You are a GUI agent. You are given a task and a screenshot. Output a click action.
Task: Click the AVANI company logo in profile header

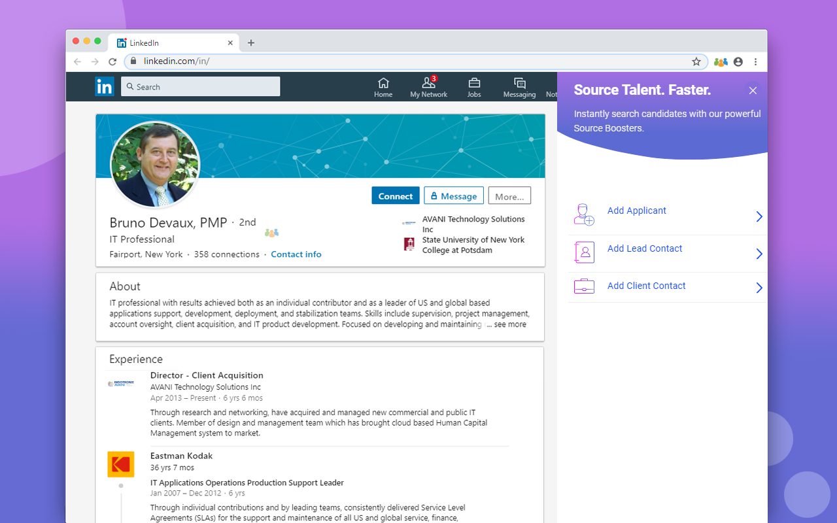409,223
